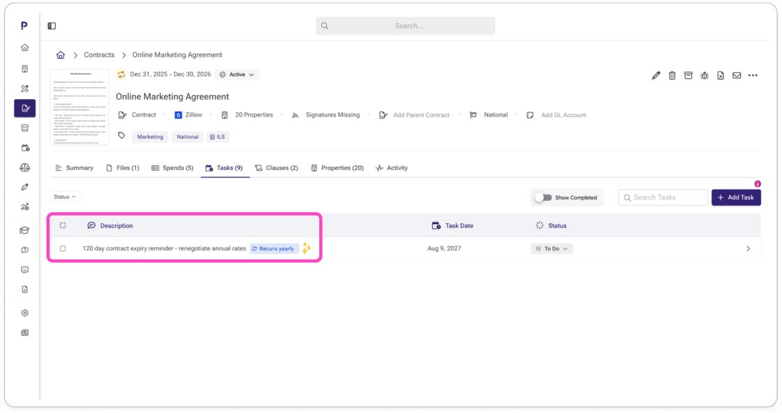
Task: Focus the Search Tasks field
Action: (x=663, y=197)
